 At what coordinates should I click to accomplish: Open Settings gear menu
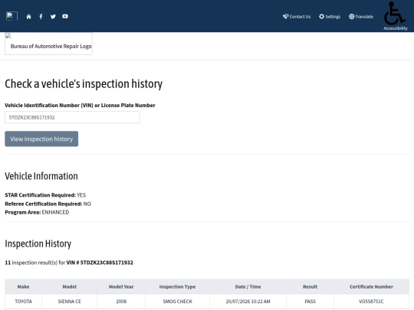coord(330,17)
